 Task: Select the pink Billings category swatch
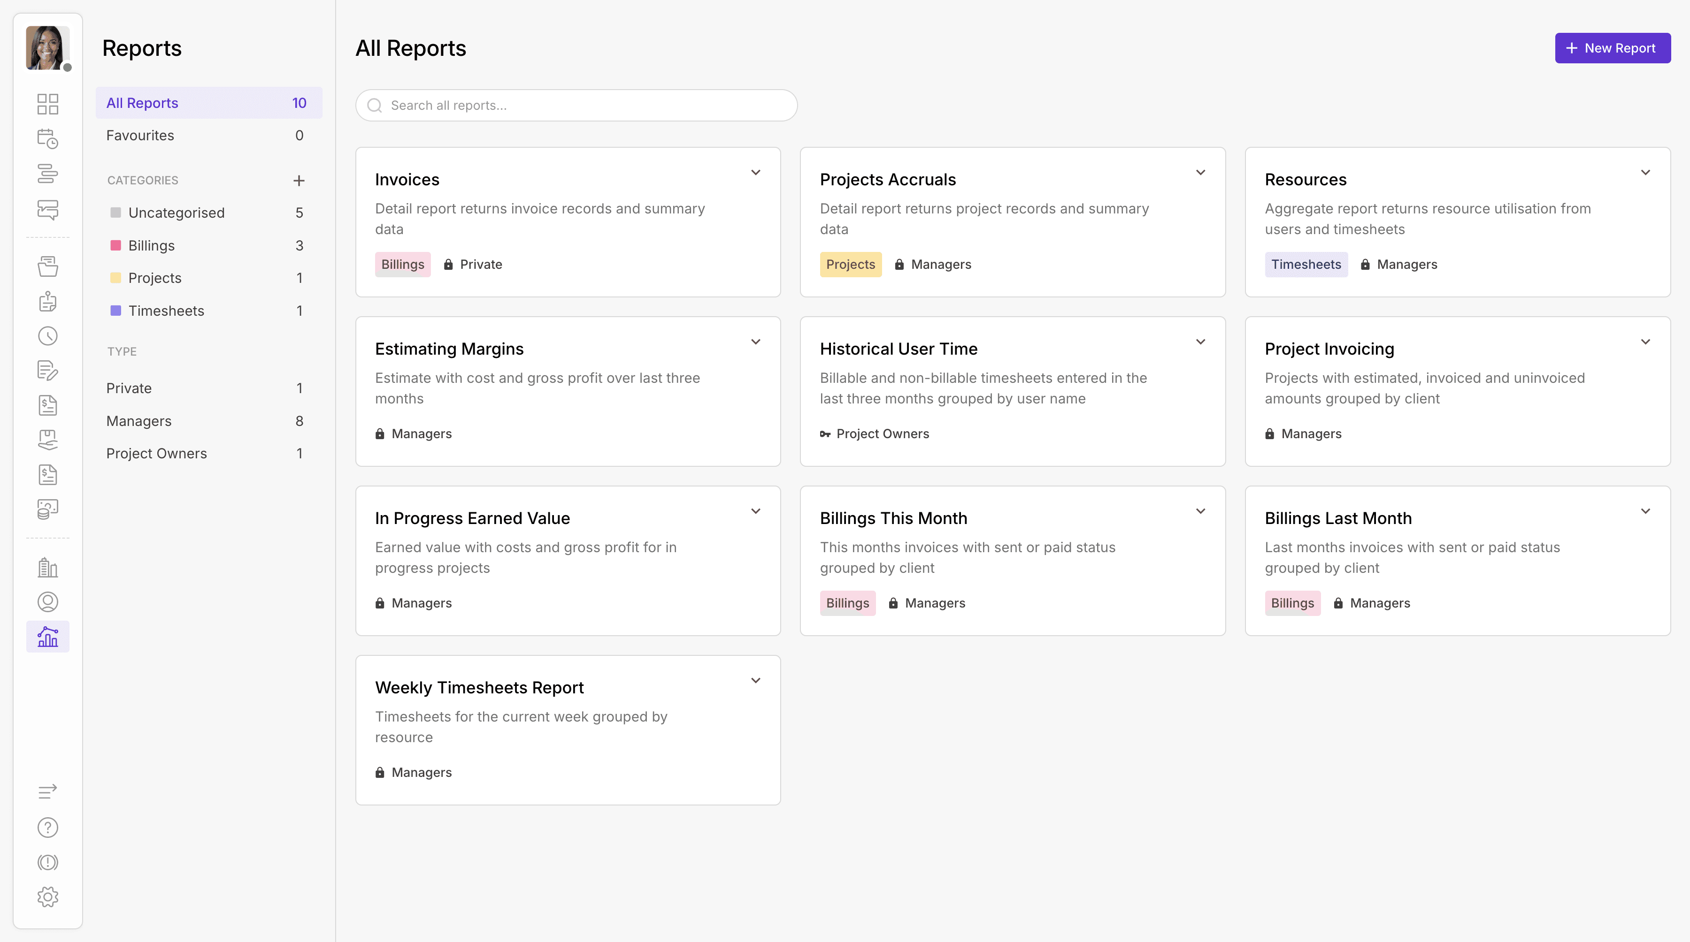[115, 245]
